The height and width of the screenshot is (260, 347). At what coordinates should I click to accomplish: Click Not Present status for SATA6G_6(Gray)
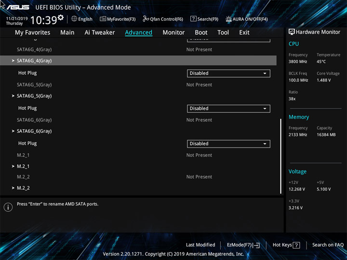(x=199, y=120)
